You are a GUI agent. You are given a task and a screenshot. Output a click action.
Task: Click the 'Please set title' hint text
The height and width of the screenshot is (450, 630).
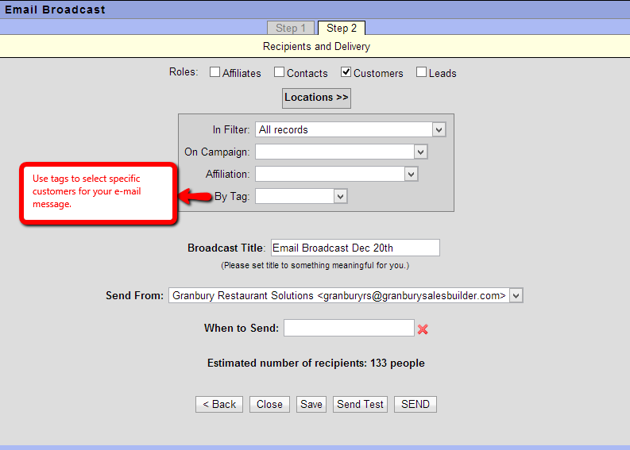(315, 265)
